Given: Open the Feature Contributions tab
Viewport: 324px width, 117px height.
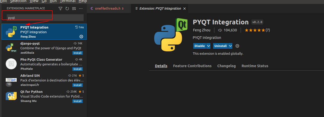Looking at the screenshot, I should 192,66.
